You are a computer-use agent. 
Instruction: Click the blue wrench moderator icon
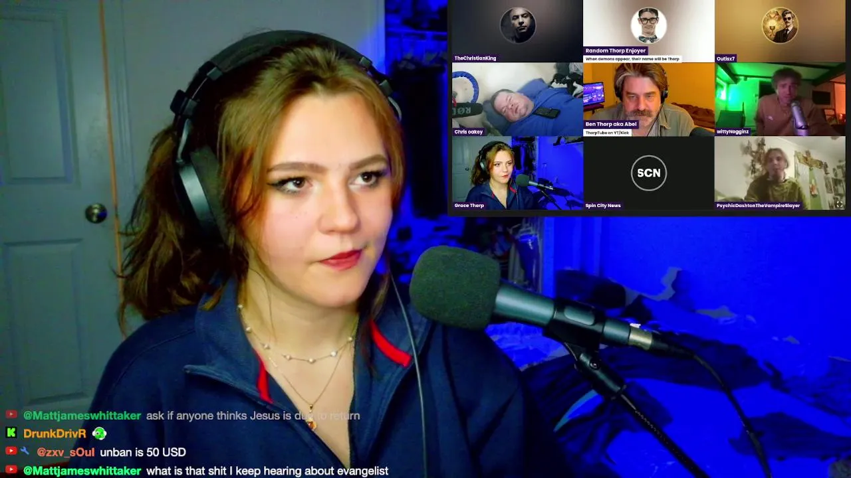pyautogui.click(x=25, y=451)
